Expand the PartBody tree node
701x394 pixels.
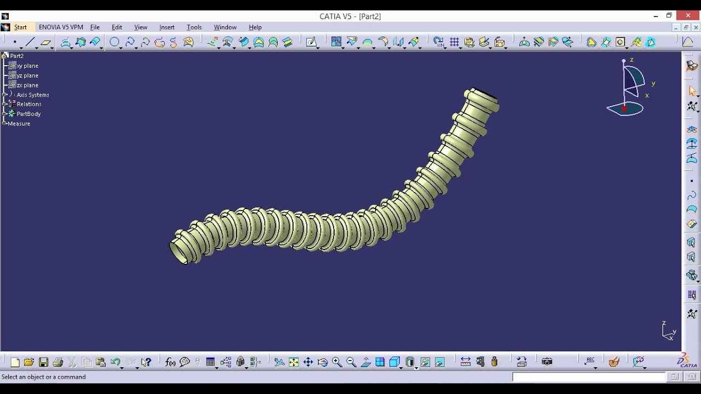click(4, 114)
